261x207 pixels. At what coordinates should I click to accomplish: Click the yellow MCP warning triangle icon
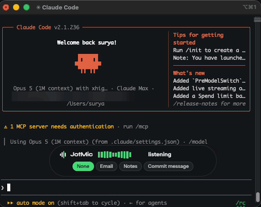coord(6,127)
